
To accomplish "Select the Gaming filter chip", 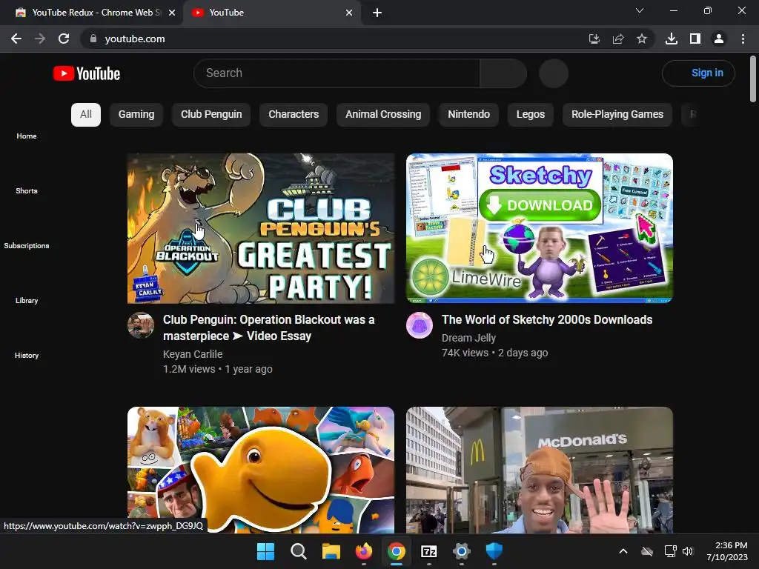I will click(x=136, y=115).
